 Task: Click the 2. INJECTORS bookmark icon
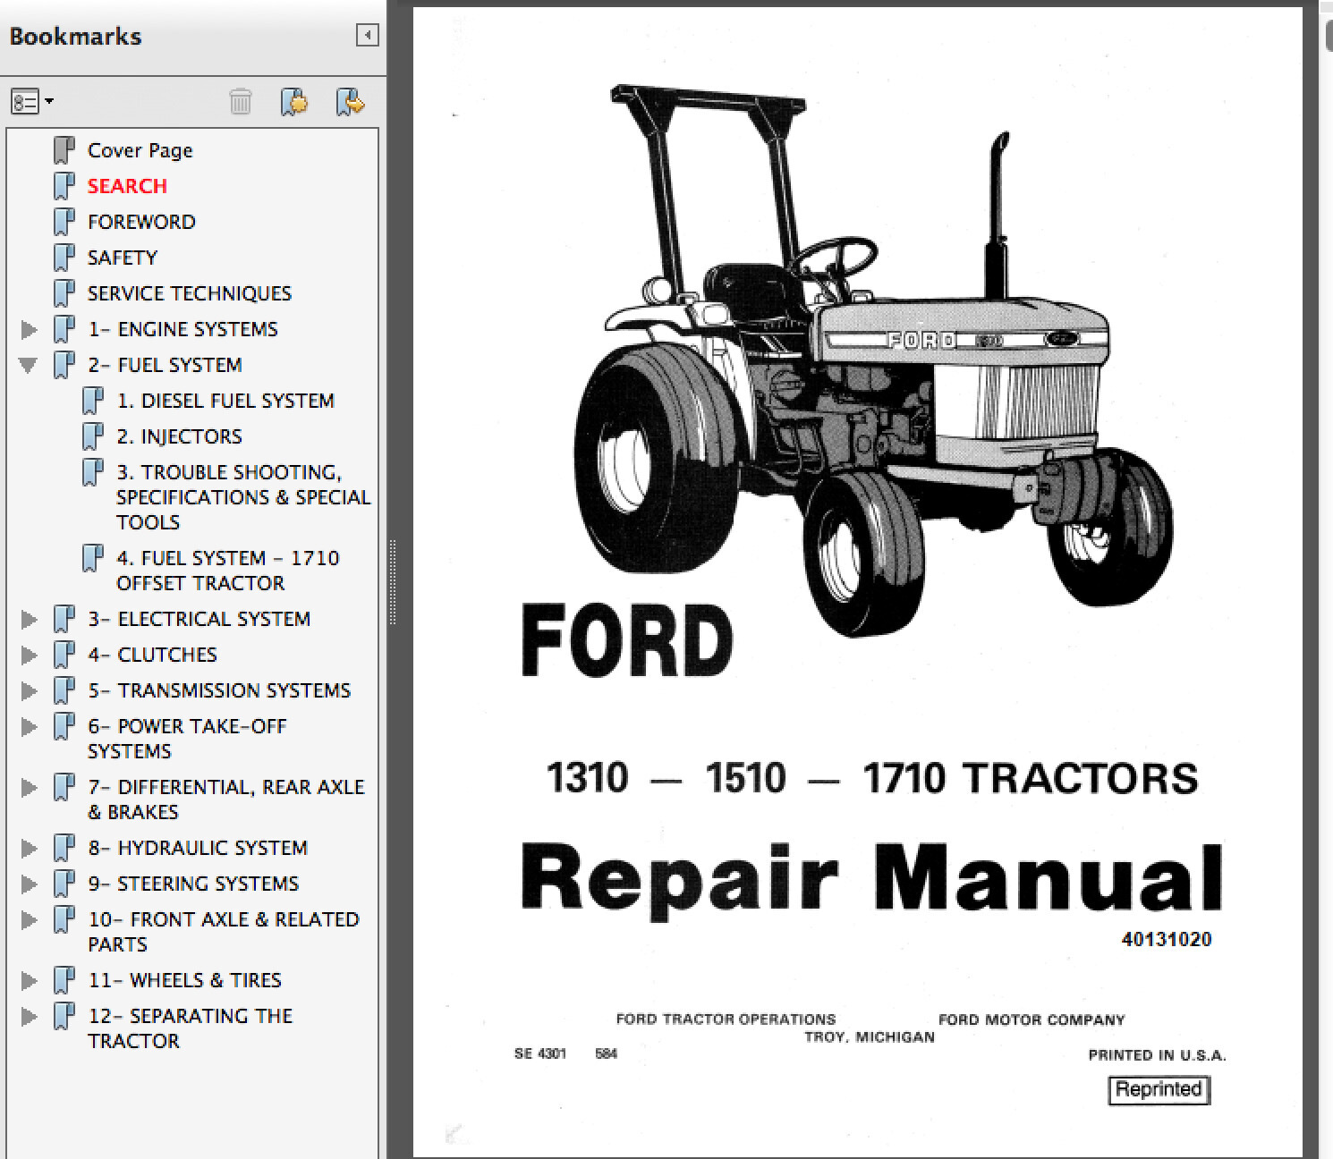(92, 436)
